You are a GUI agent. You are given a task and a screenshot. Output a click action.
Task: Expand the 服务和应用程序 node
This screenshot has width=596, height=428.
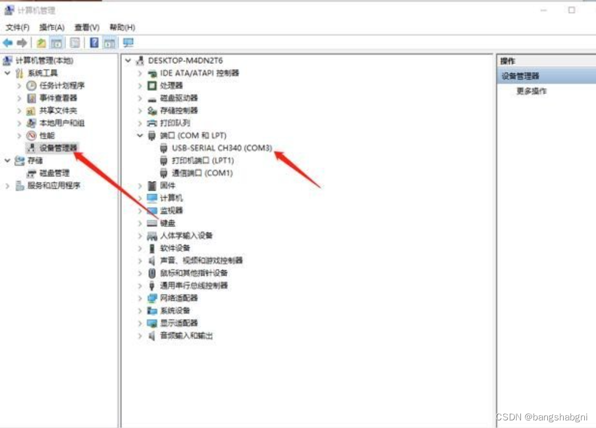click(x=7, y=185)
